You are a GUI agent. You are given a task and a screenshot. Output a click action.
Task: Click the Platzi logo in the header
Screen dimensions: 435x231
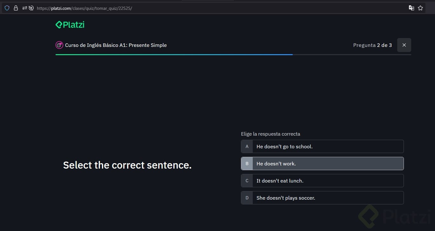click(x=70, y=25)
